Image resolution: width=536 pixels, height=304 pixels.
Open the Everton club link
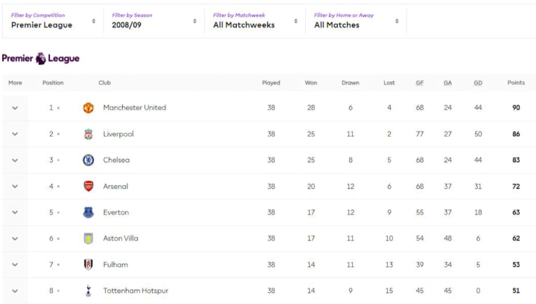click(x=115, y=213)
